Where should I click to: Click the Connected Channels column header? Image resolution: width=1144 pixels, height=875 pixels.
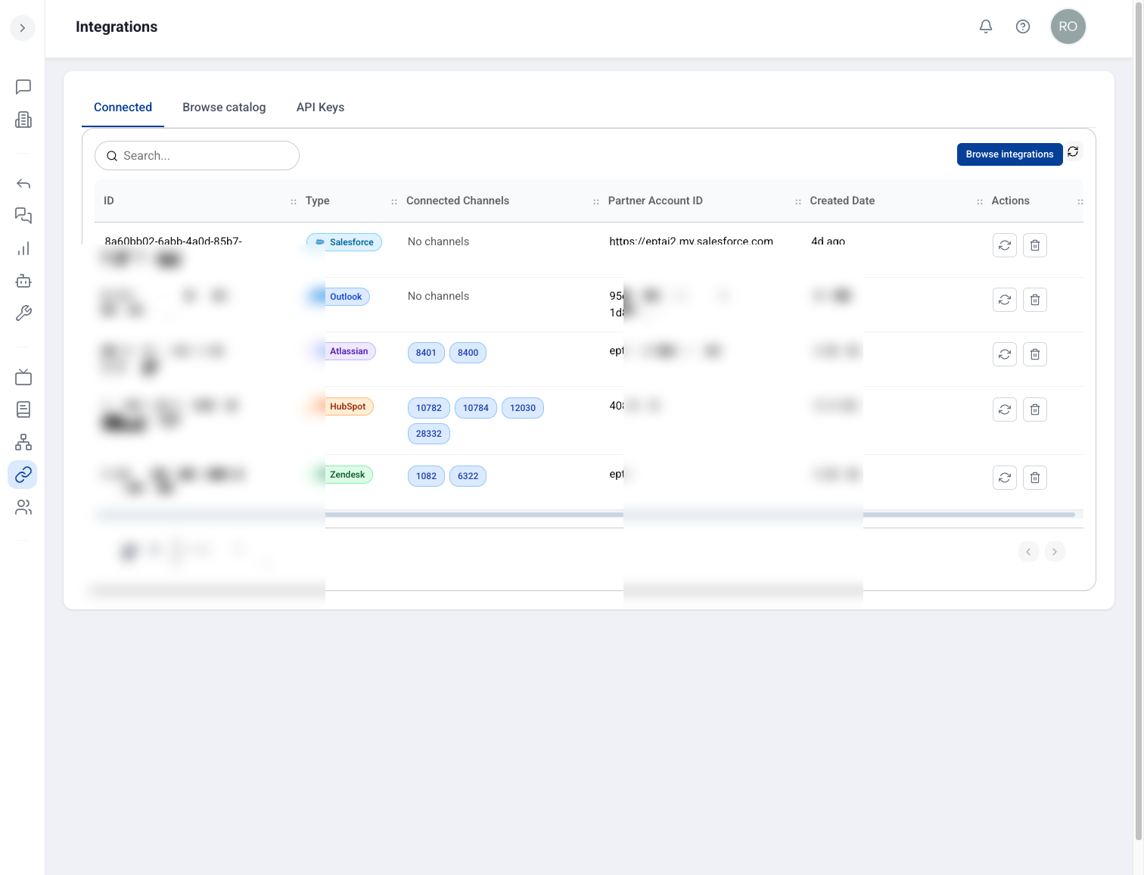pyautogui.click(x=458, y=201)
